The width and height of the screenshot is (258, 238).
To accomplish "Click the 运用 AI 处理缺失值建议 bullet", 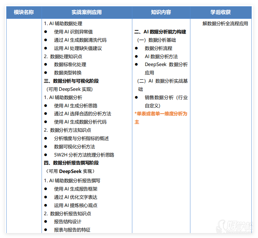I will tap(78, 48).
